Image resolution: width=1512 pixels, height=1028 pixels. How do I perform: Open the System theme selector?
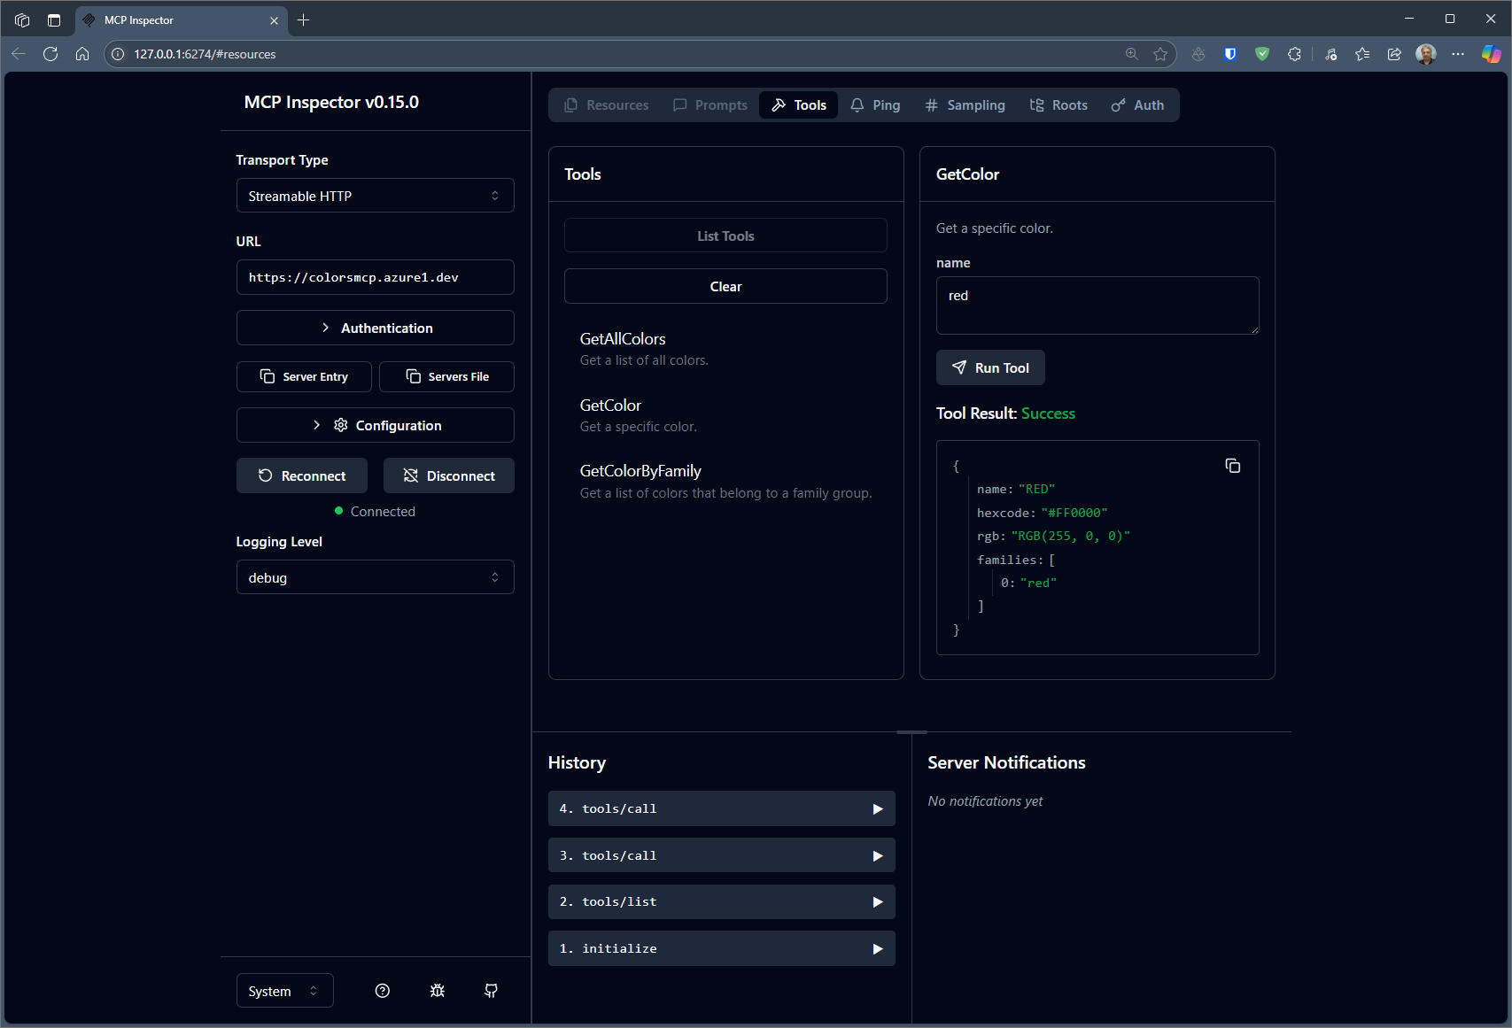pyautogui.click(x=284, y=991)
